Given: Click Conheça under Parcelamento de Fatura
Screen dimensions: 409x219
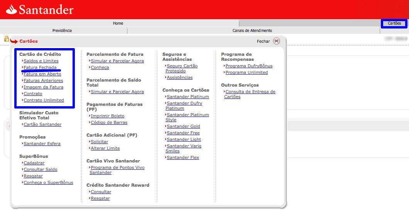Looking at the screenshot, I should (100, 67).
